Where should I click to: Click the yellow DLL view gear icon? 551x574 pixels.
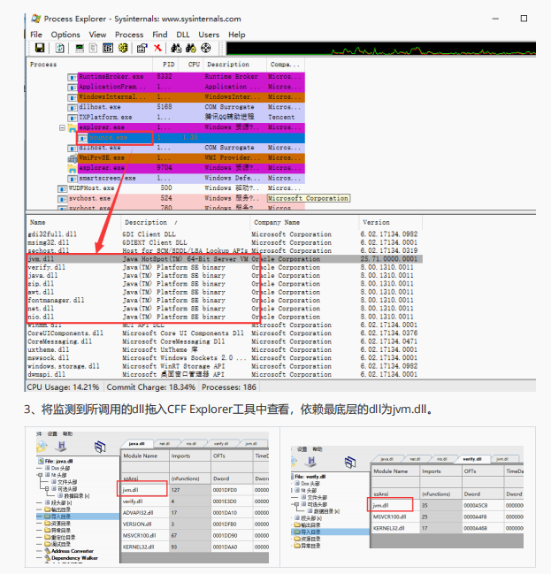[123, 48]
